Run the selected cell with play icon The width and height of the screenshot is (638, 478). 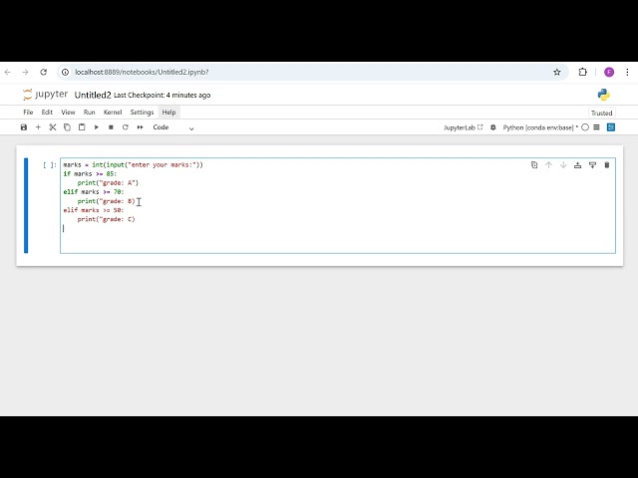click(97, 127)
